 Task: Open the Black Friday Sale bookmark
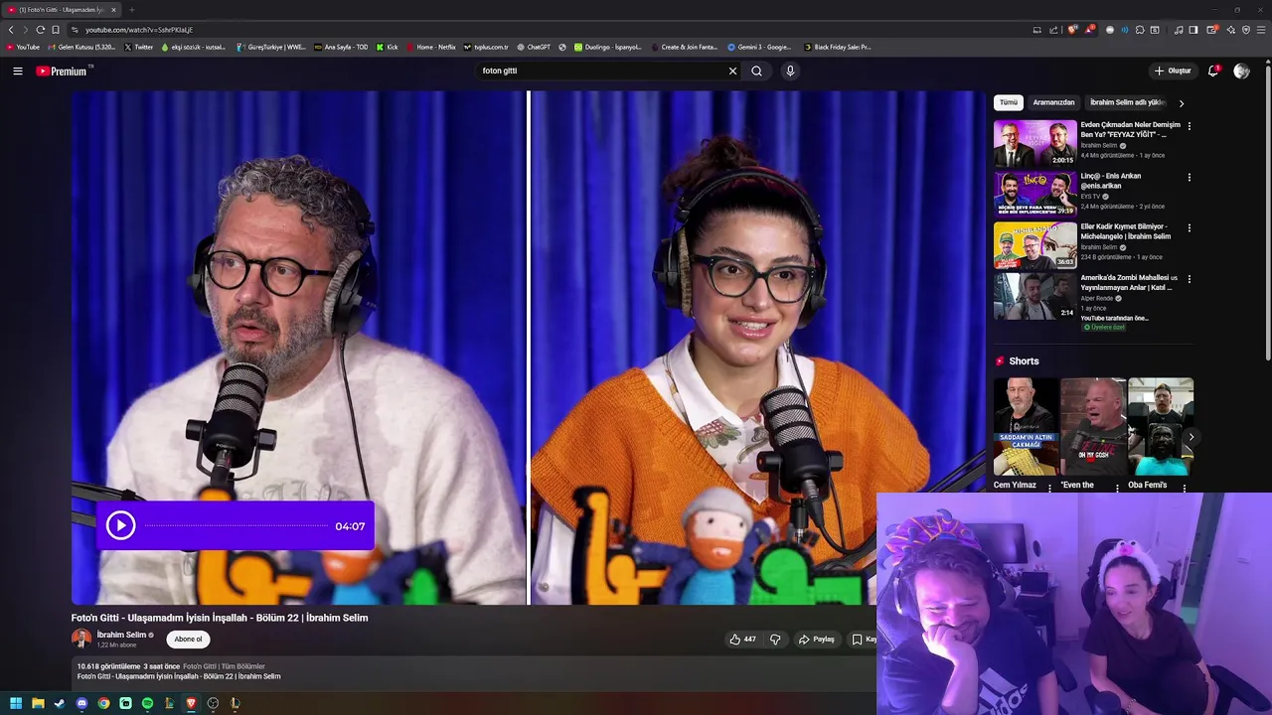(x=837, y=47)
